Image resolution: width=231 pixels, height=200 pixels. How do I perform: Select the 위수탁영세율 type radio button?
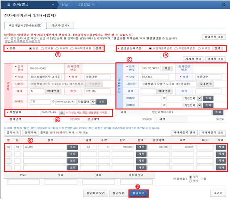click(x=72, y=48)
